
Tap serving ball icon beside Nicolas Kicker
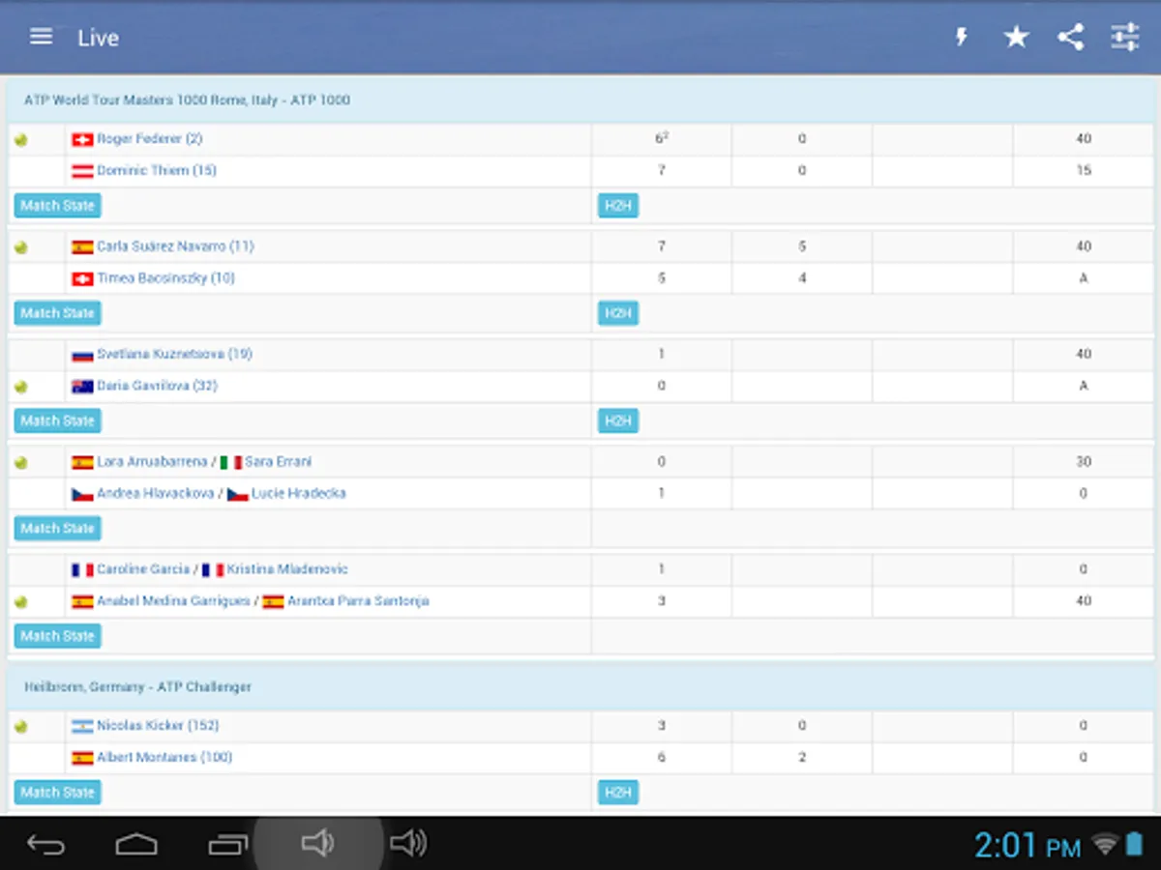tap(21, 727)
